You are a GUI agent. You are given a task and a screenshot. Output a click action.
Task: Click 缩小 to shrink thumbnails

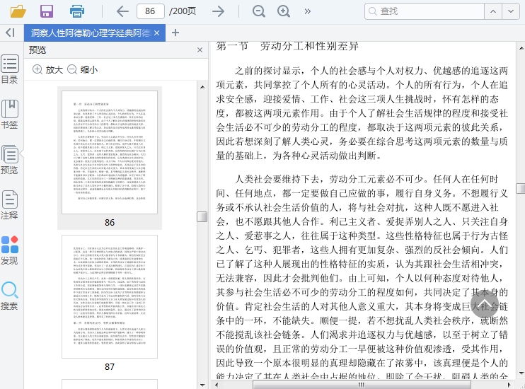tap(82, 70)
